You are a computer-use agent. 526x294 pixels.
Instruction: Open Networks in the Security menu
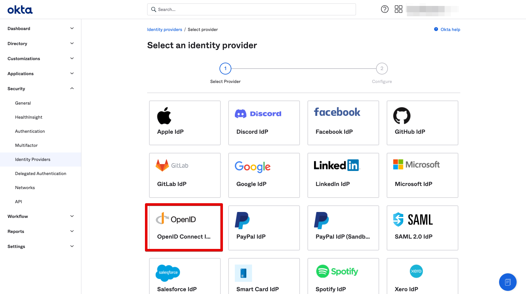[x=25, y=188]
